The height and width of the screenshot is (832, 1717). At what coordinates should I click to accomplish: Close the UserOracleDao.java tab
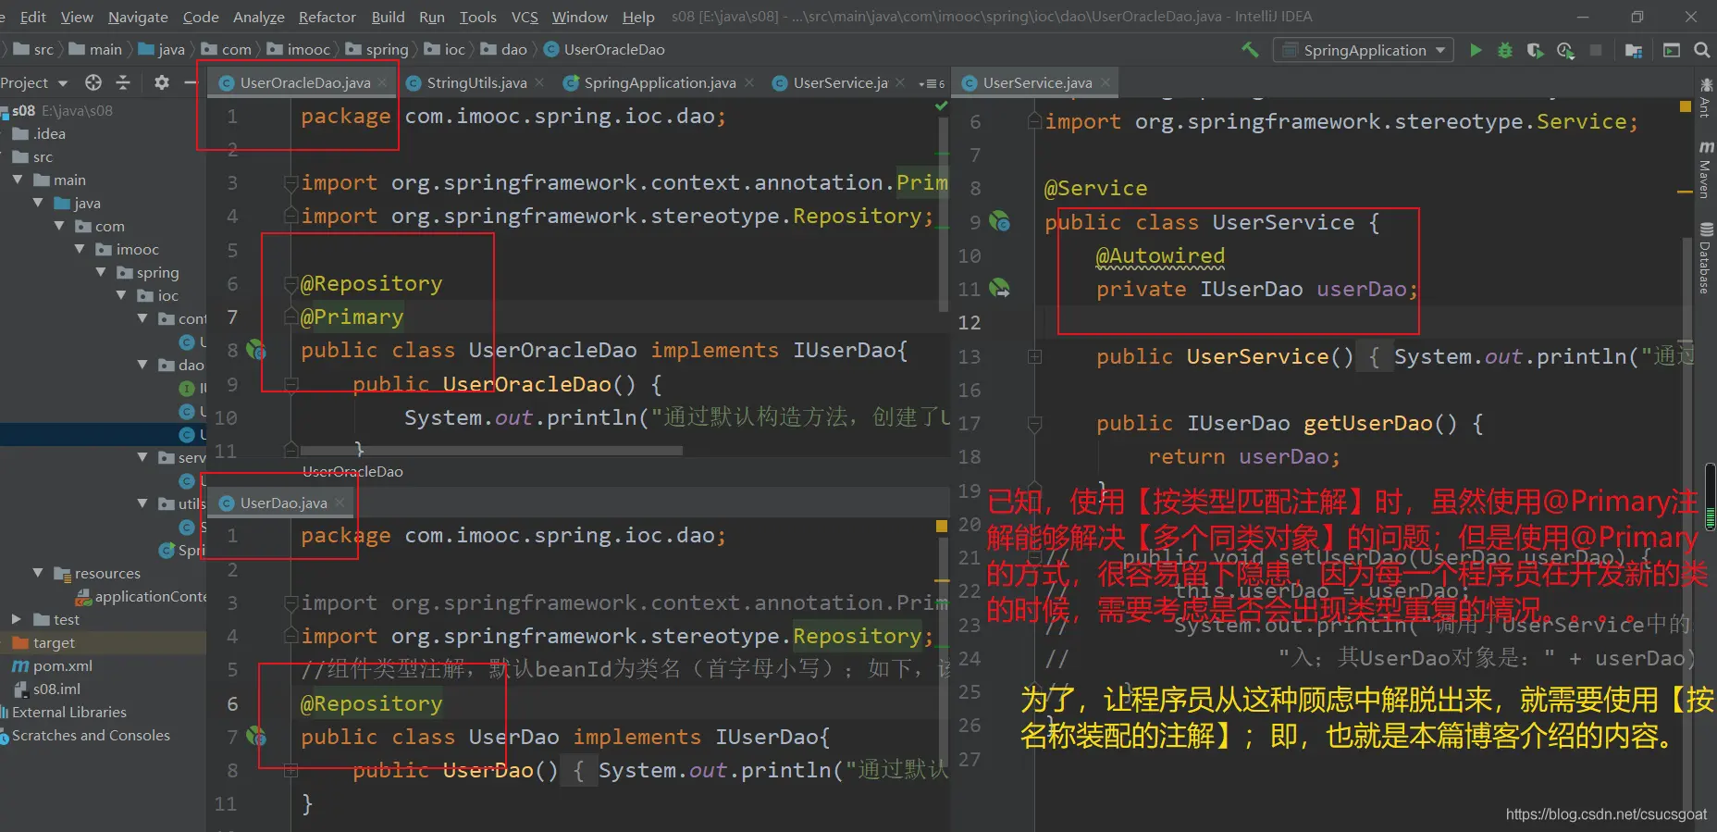point(382,83)
